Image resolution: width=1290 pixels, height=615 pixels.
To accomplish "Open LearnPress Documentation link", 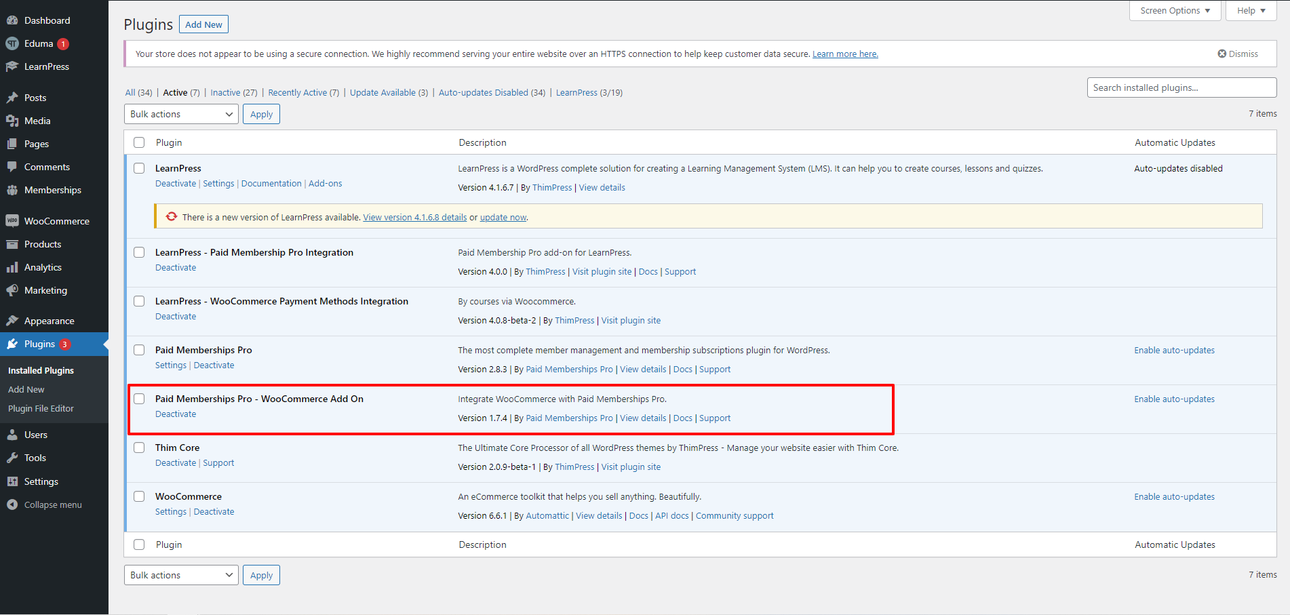I will 271,184.
